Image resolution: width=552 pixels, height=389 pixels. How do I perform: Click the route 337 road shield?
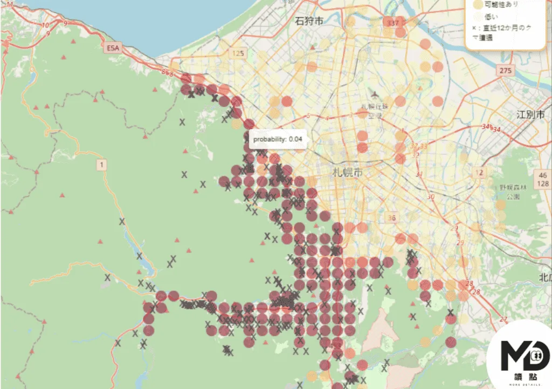tap(392, 23)
